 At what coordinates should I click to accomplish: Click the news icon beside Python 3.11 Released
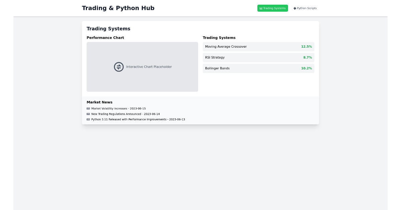(x=88, y=119)
